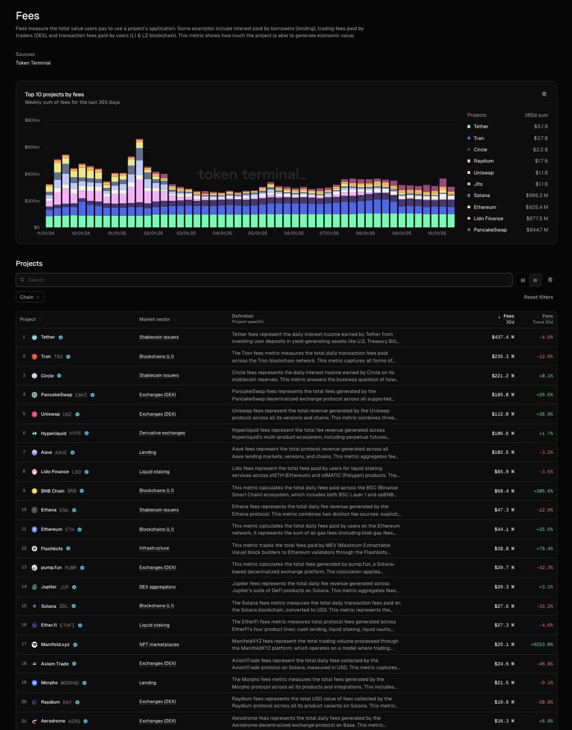Click the Tron project logo
The height and width of the screenshot is (730, 572).
pyautogui.click(x=35, y=356)
